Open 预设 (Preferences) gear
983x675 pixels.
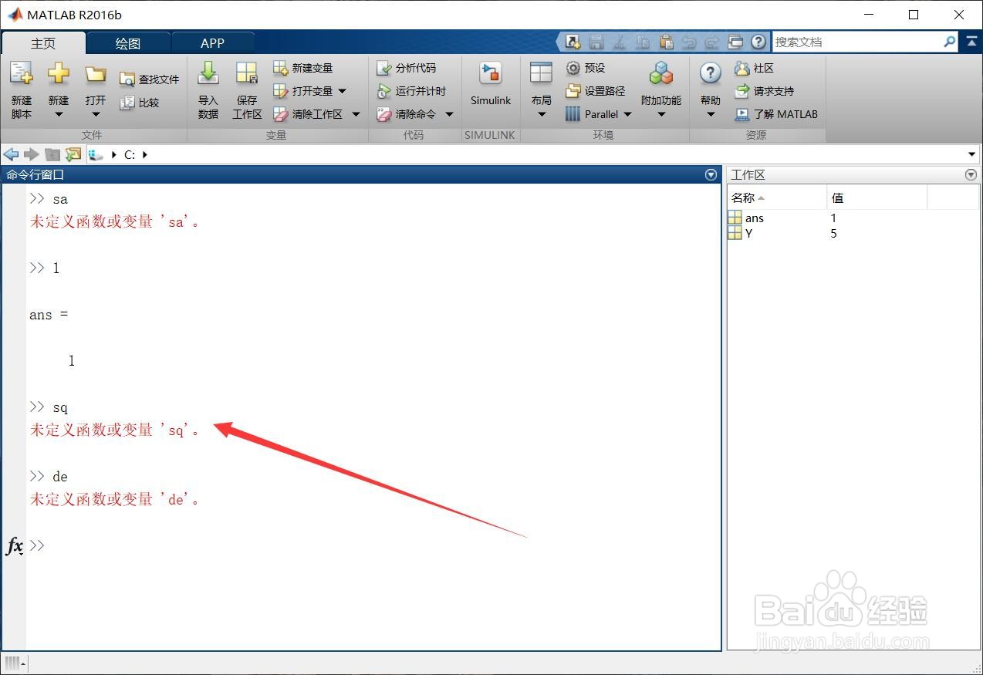point(586,68)
